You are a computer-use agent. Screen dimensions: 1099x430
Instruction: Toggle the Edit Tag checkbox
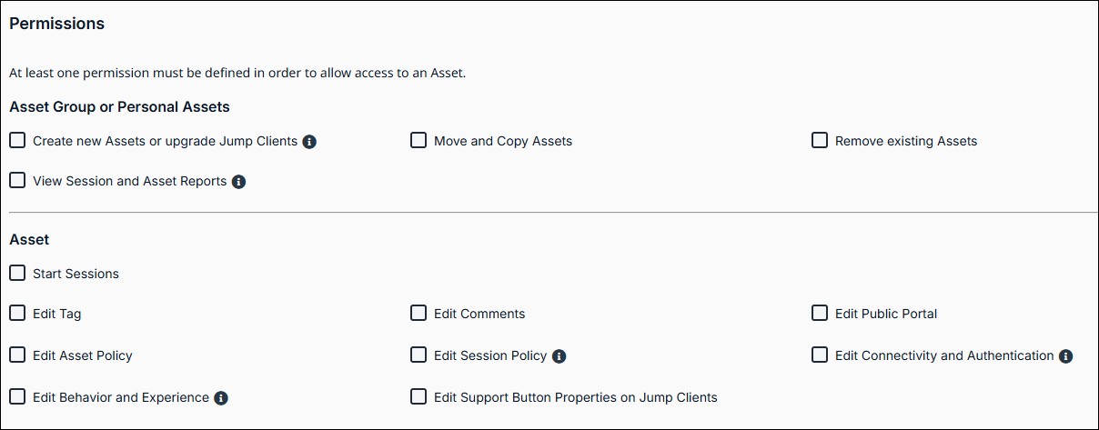17,314
